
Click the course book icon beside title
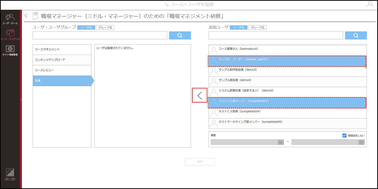coord(35,16)
